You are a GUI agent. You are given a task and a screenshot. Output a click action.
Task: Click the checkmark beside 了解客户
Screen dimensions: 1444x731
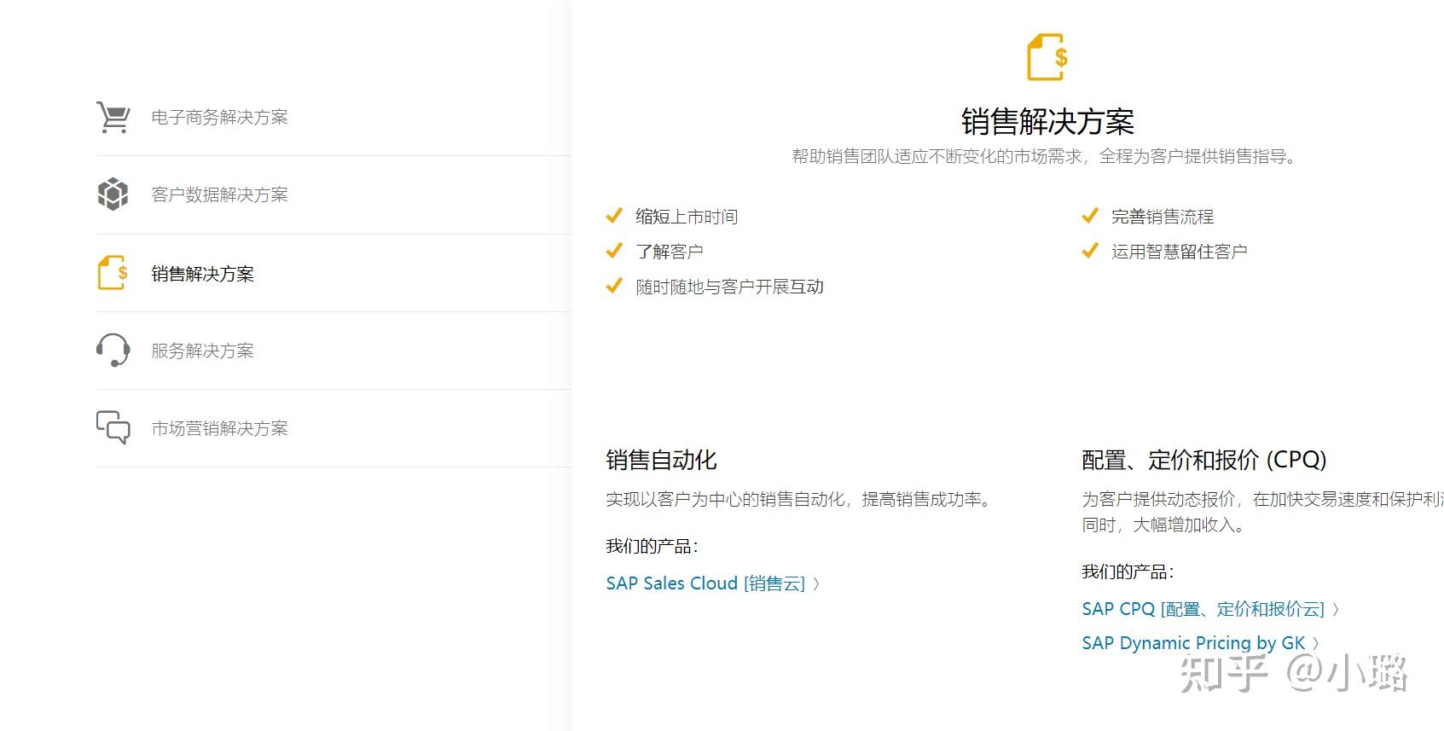click(x=614, y=251)
